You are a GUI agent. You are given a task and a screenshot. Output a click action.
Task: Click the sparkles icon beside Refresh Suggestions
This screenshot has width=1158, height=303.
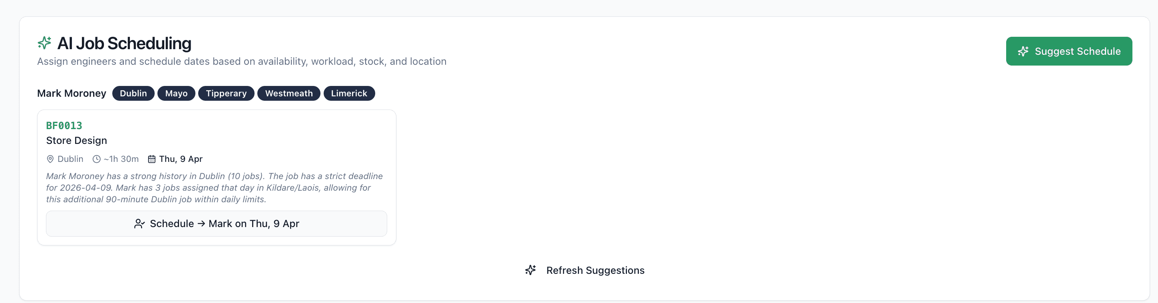[x=531, y=270]
